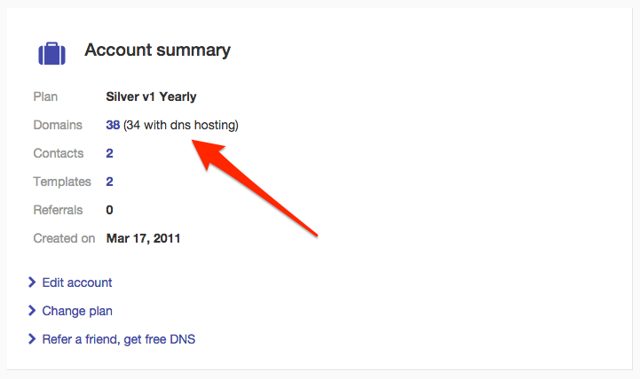Click the Domains field label

(x=58, y=125)
